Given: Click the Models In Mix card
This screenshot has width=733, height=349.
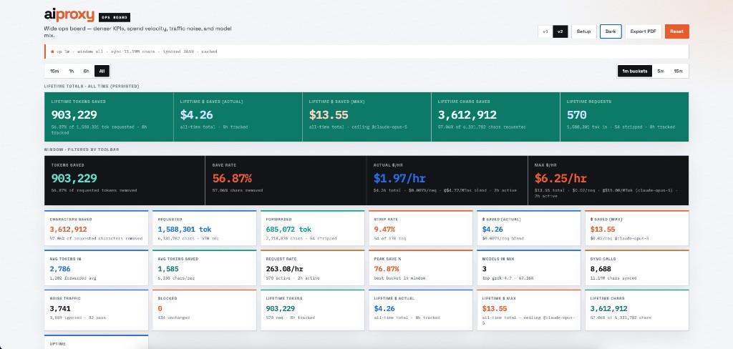Looking at the screenshot, I should coord(529,267).
